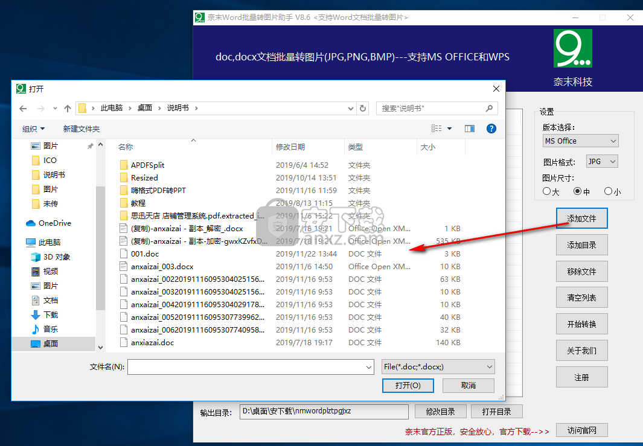The image size is (643, 446).
Task: Select the 大 image size radio
Action: pos(546,191)
